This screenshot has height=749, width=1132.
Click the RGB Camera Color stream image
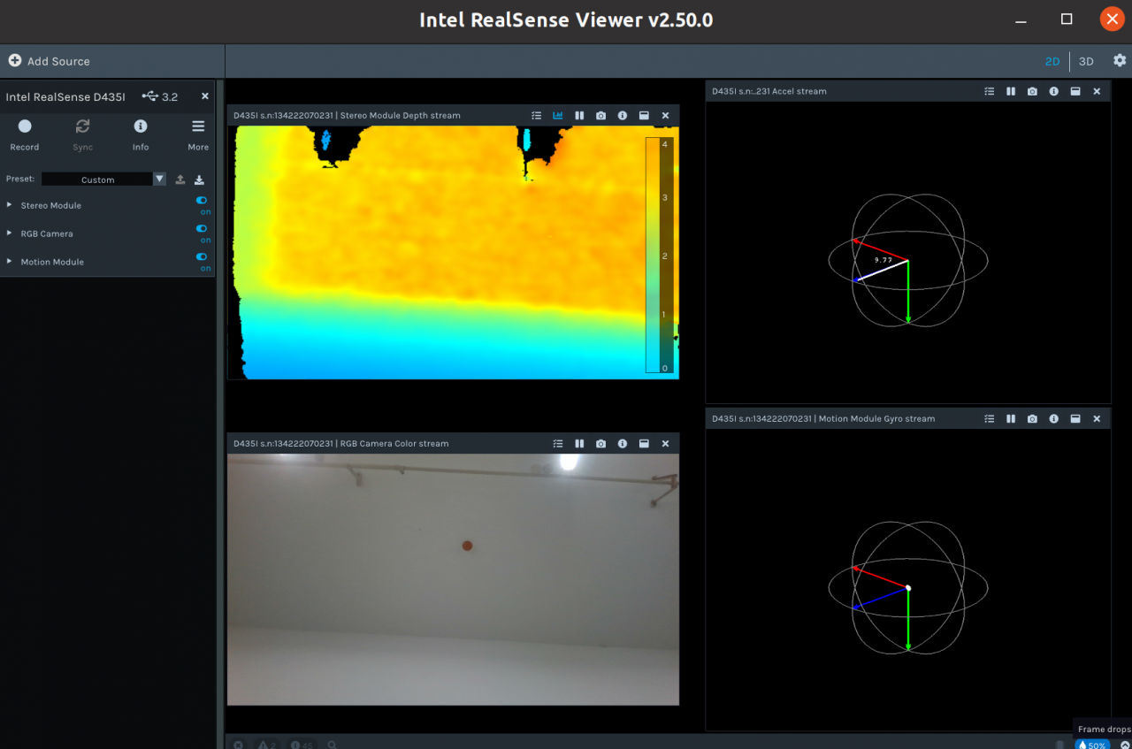[453, 579]
